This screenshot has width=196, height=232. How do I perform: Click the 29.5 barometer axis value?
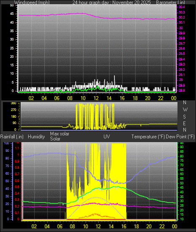click(x=182, y=54)
